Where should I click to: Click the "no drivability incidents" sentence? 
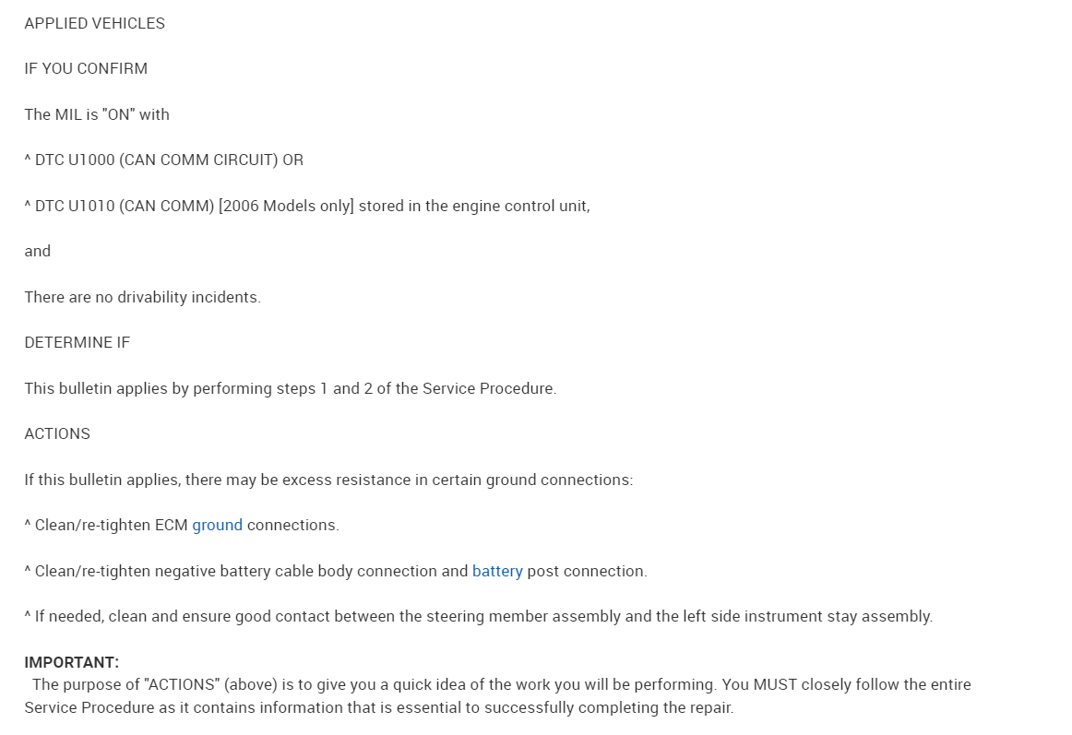(142, 298)
